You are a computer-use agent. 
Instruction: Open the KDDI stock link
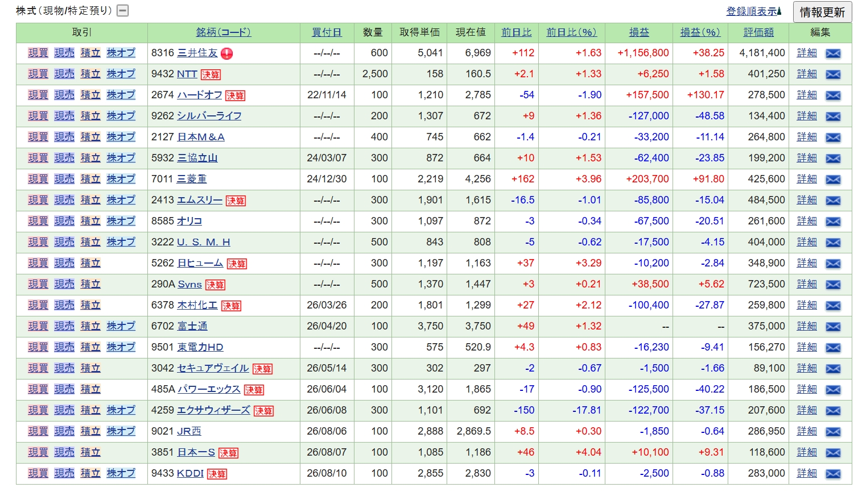coord(190,473)
